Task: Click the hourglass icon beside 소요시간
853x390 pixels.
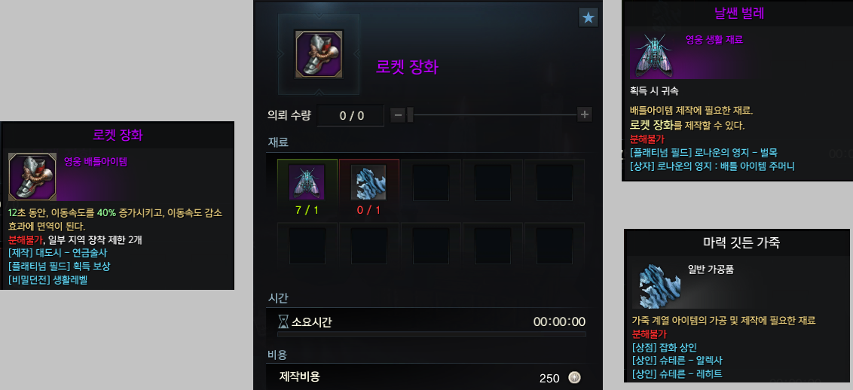Action: [283, 322]
